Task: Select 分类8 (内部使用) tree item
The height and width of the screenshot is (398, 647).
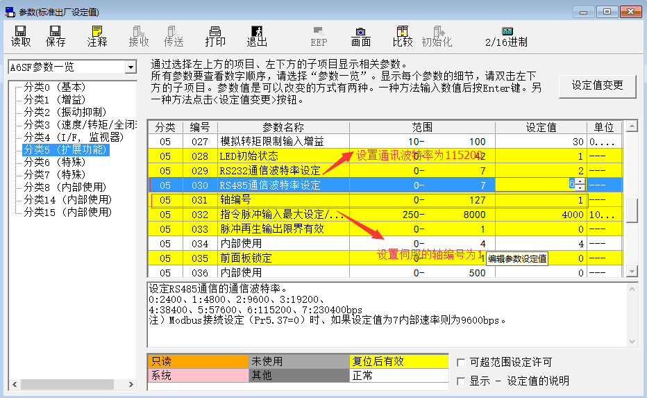Action: click(x=65, y=187)
